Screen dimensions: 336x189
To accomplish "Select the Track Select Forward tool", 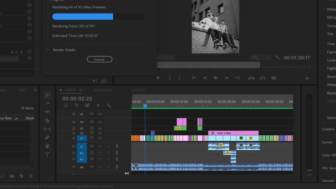I will [47, 103].
